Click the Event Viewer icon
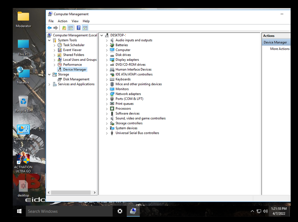The image size is (298, 222). click(60, 50)
